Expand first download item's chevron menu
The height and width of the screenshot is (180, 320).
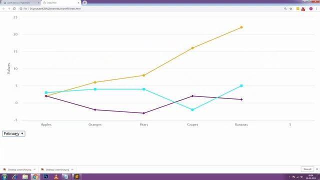coord(34,169)
